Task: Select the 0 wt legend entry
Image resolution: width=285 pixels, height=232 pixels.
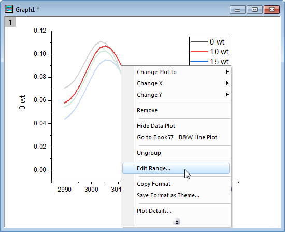Action: click(217, 42)
